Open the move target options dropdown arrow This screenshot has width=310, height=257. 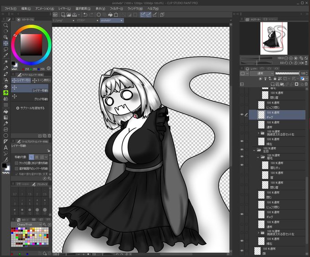[x=46, y=157]
